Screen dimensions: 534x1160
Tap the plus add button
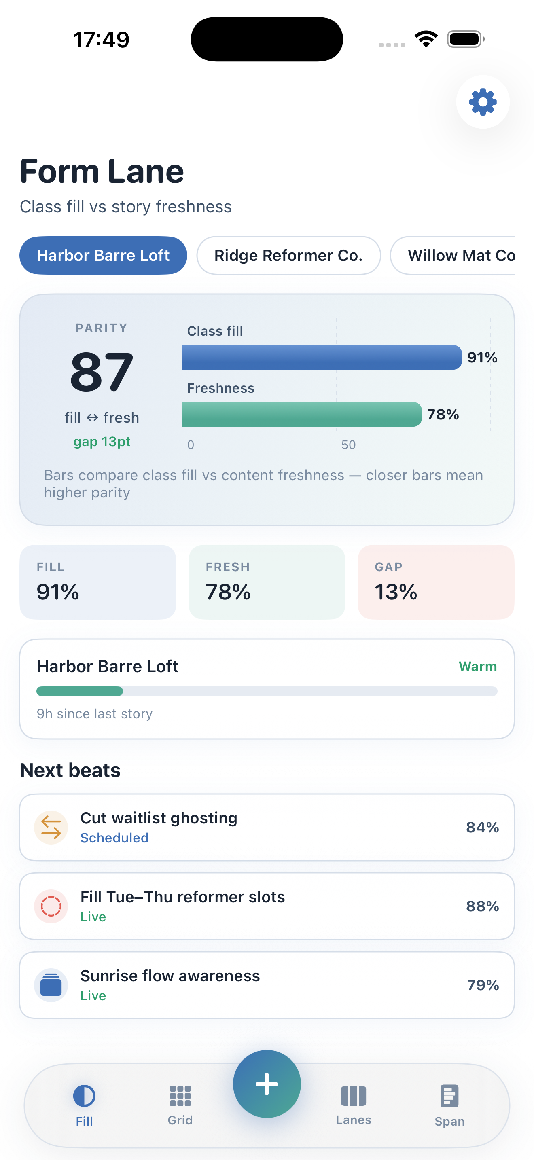click(x=267, y=1084)
